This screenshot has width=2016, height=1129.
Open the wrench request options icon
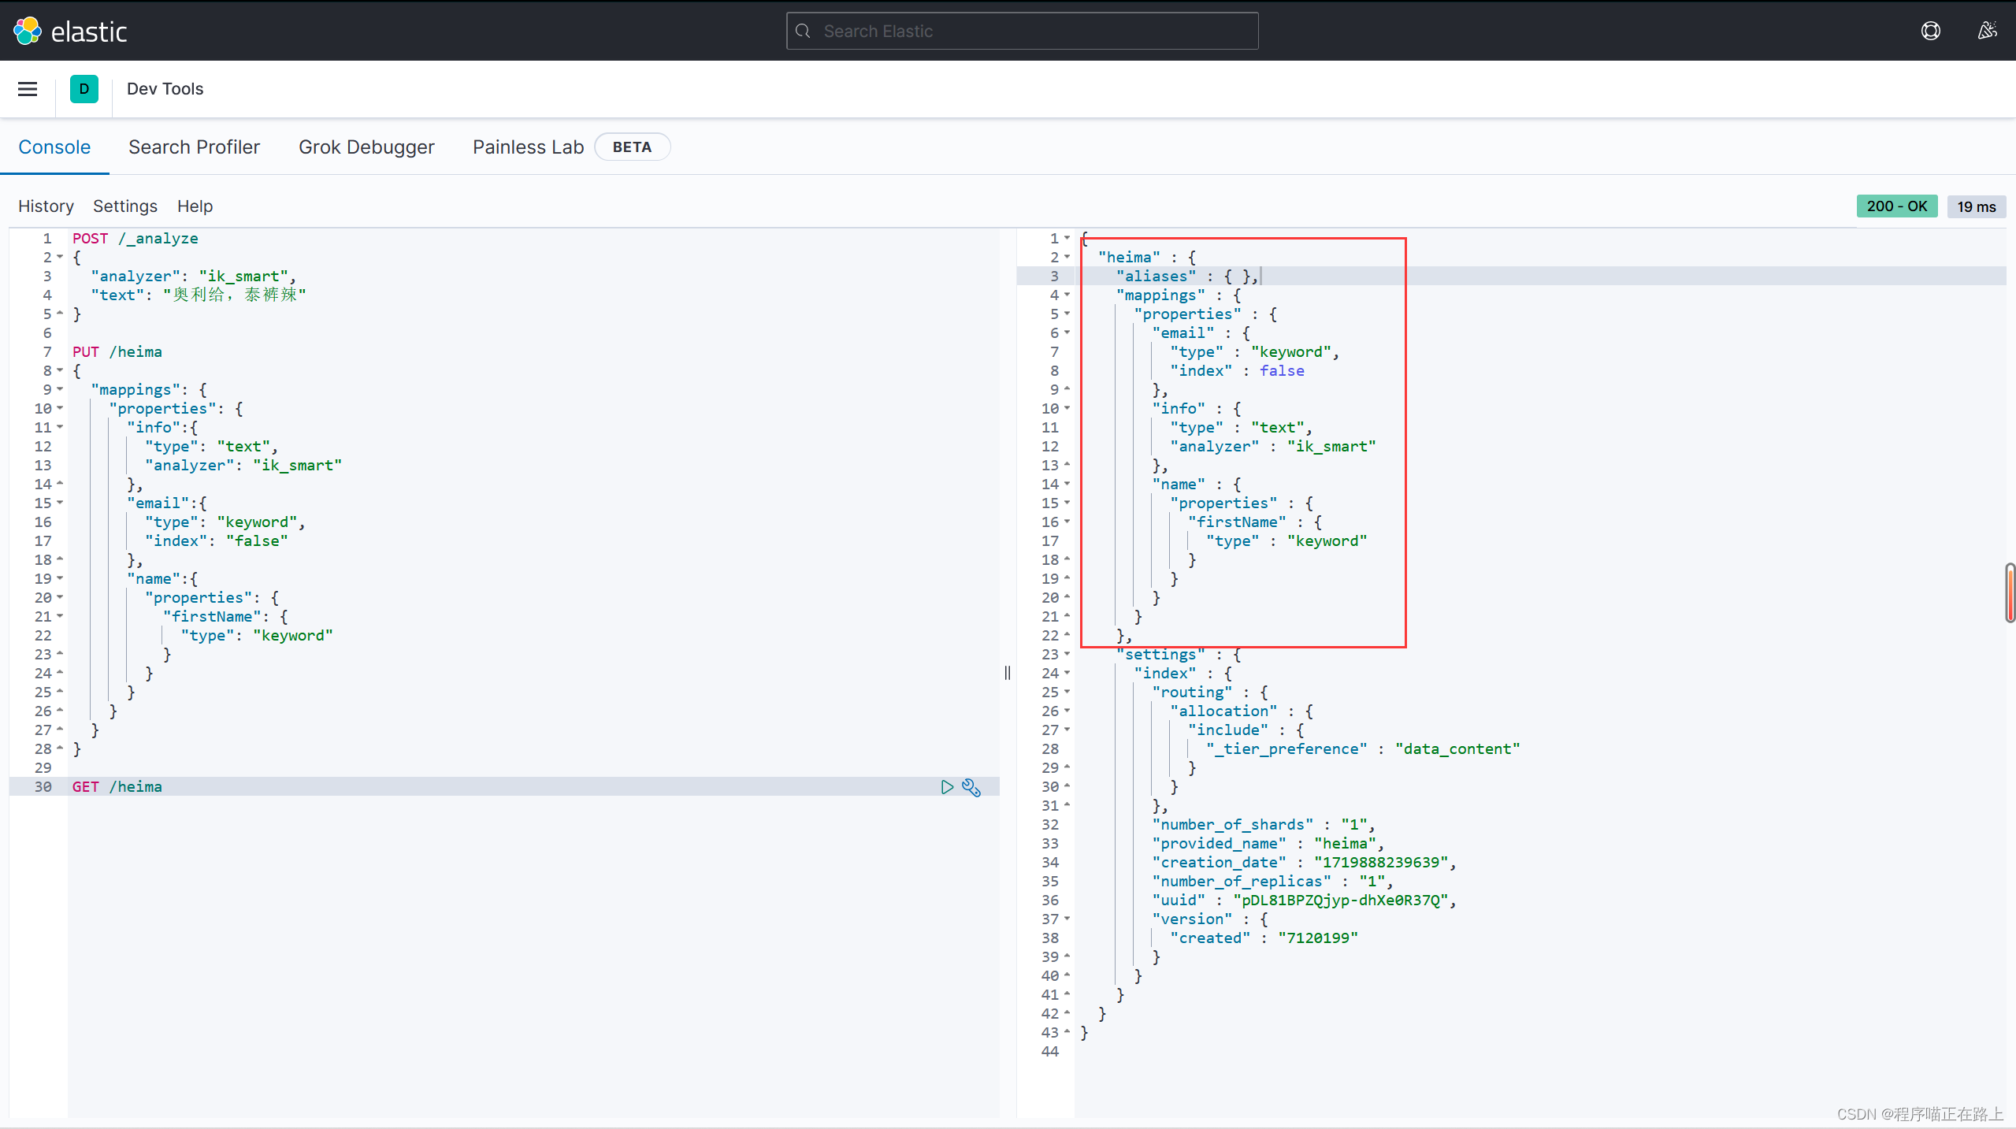pyautogui.click(x=971, y=787)
